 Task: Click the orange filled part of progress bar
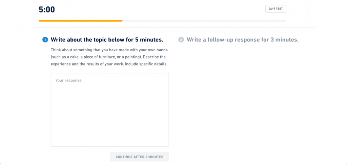[80, 21]
